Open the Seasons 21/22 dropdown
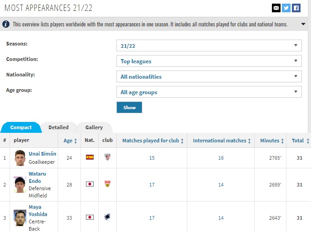311x232 pixels. pyautogui.click(x=209, y=45)
